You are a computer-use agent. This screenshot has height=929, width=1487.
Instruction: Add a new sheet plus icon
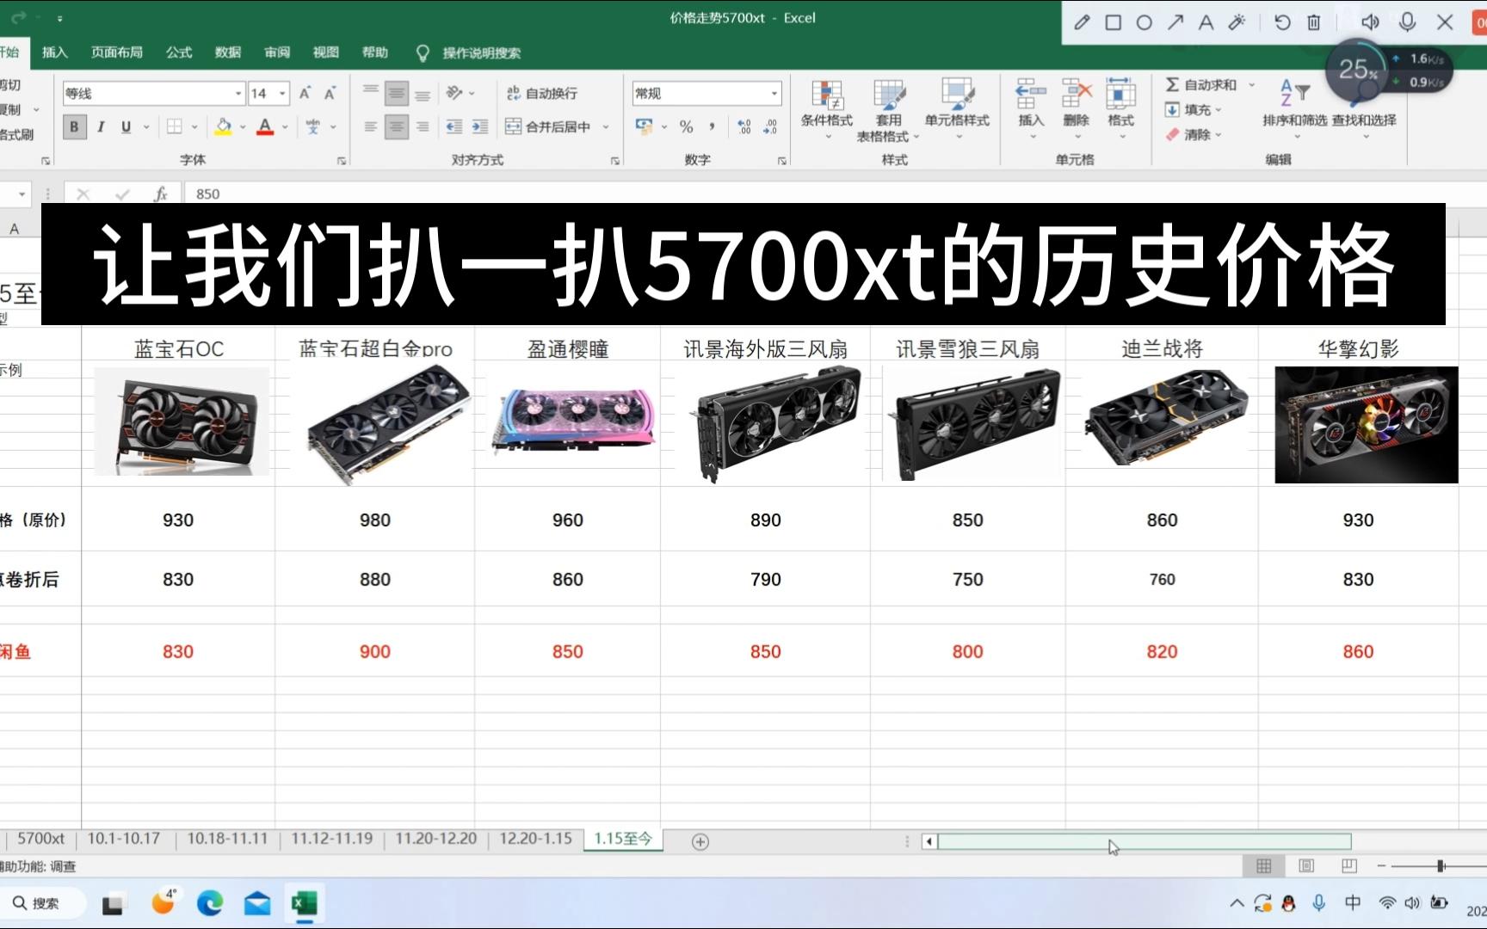point(700,842)
